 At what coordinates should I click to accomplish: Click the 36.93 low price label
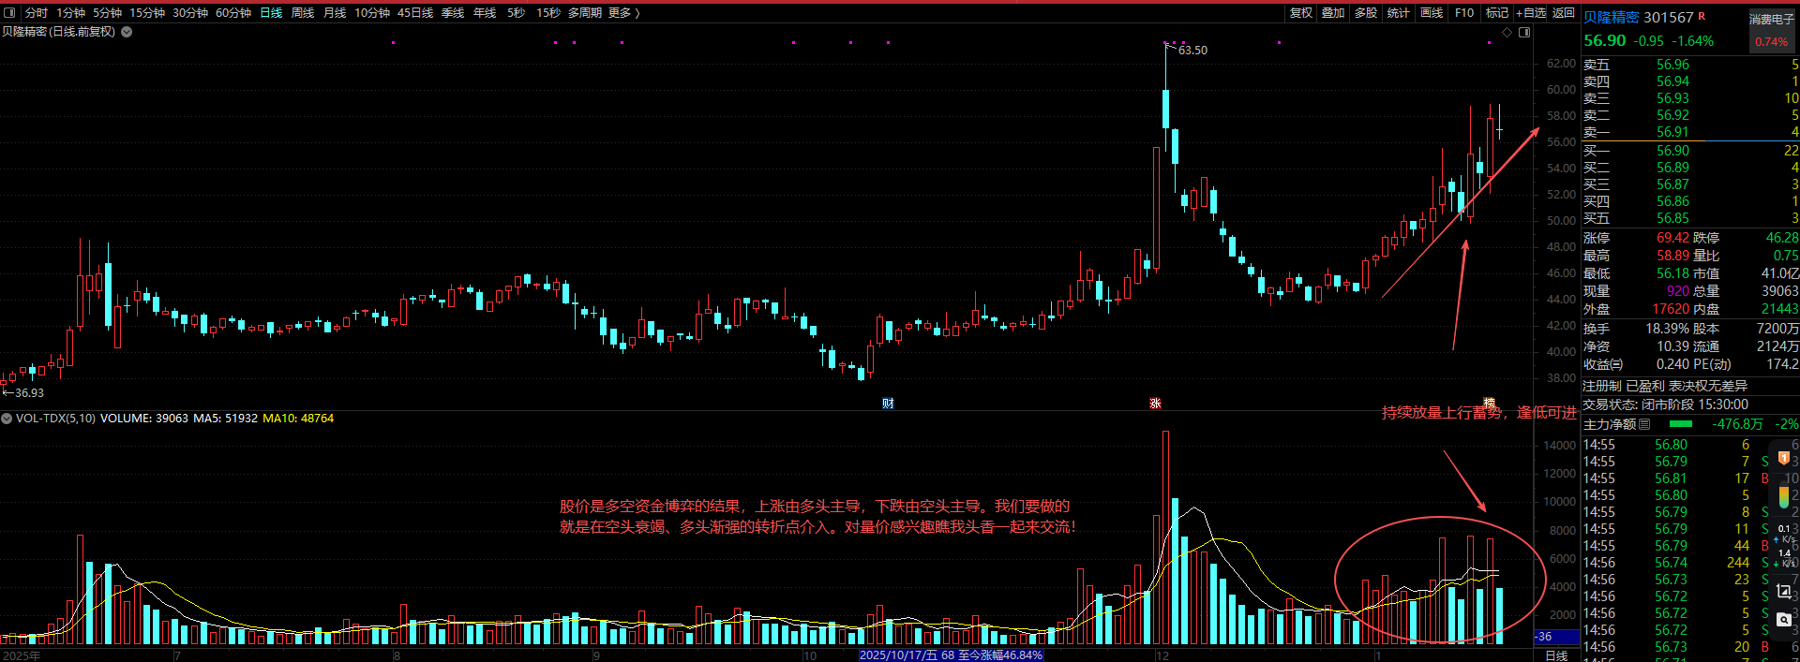(x=29, y=393)
